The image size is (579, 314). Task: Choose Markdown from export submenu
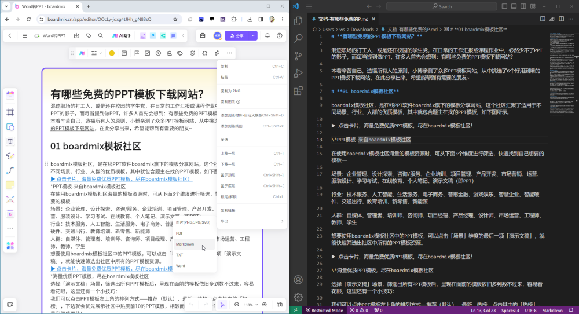point(185,244)
